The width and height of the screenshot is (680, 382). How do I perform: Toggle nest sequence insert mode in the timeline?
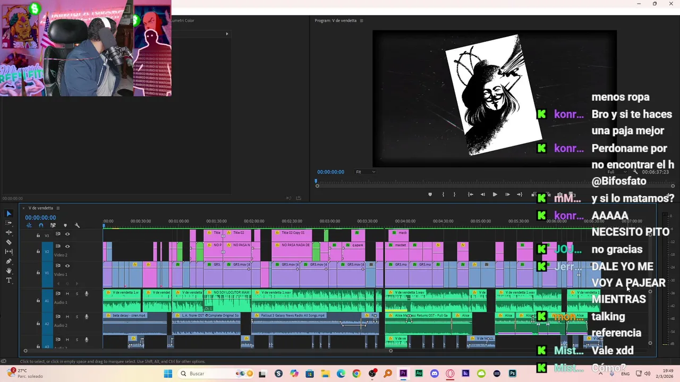pyautogui.click(x=29, y=225)
